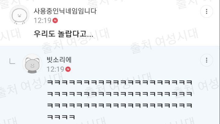Click the red N badge on 빗소리에 reply
Screen dimensions: 220x124
(68, 69)
